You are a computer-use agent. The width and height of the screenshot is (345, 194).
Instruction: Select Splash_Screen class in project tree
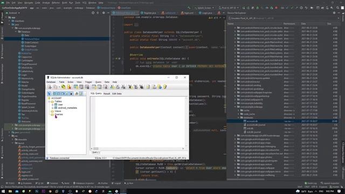point(28,107)
